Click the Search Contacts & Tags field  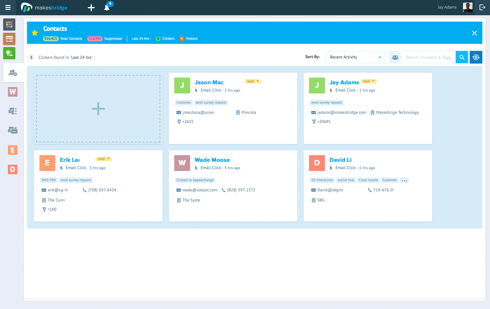[428, 57]
